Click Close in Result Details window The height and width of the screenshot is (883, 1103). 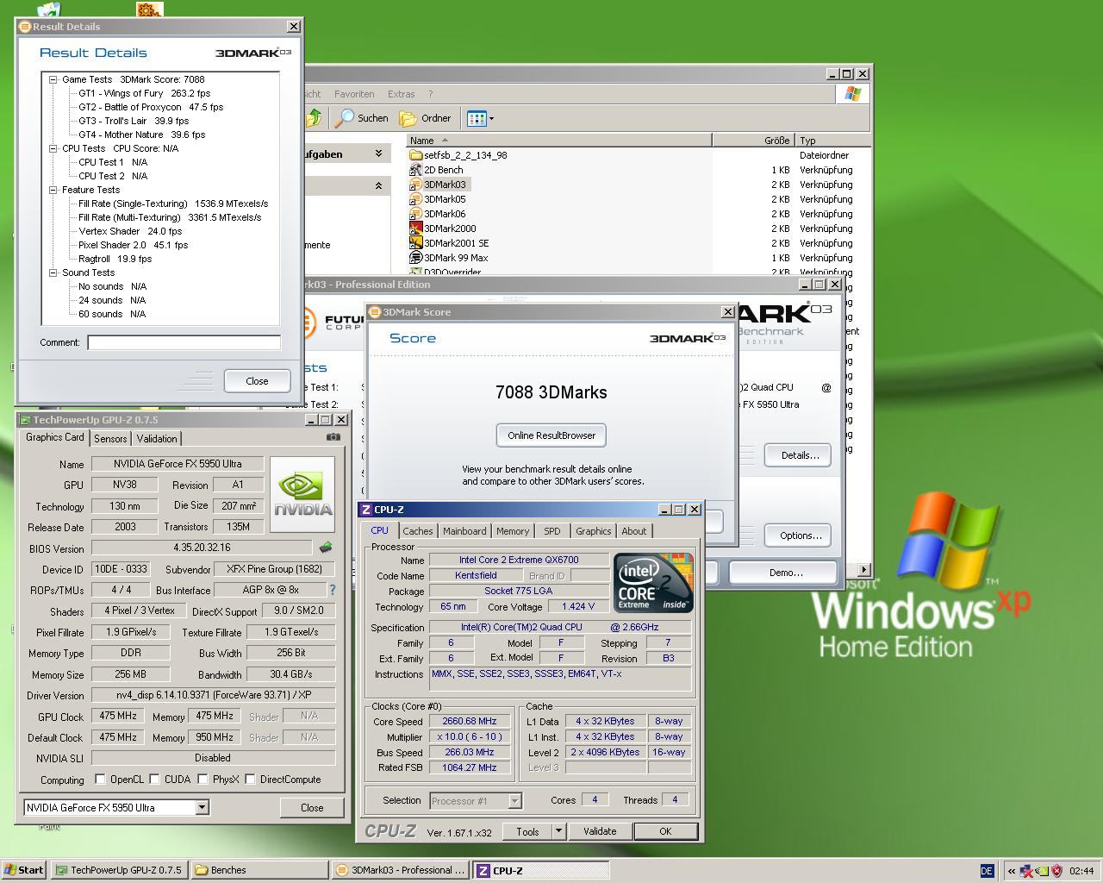[257, 381]
